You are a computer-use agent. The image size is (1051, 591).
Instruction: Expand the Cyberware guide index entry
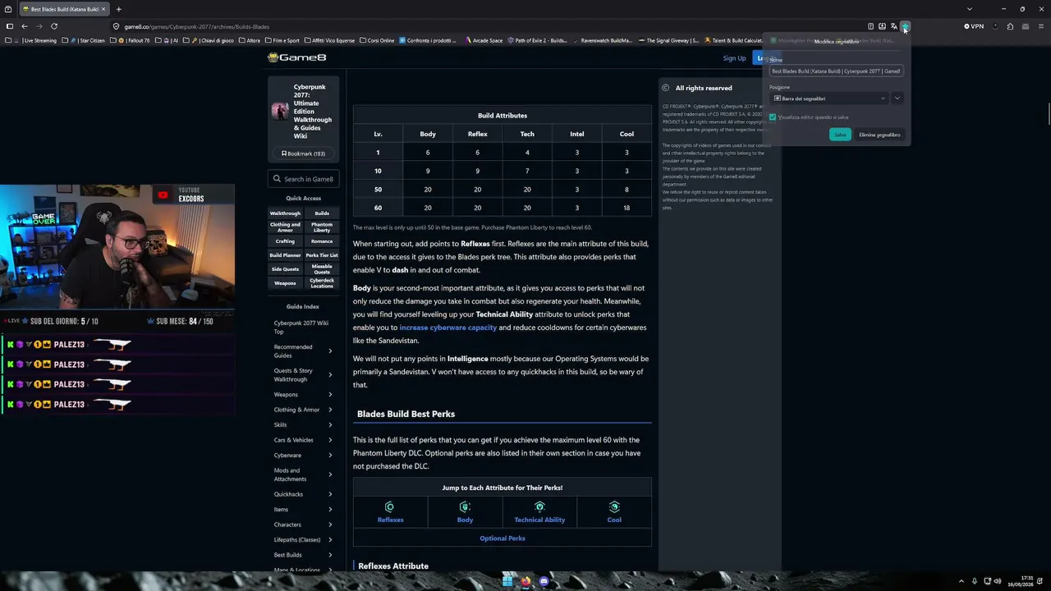(330, 456)
